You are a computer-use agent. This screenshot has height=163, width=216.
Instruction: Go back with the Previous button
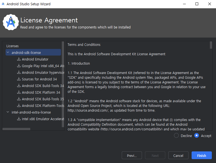132,155
